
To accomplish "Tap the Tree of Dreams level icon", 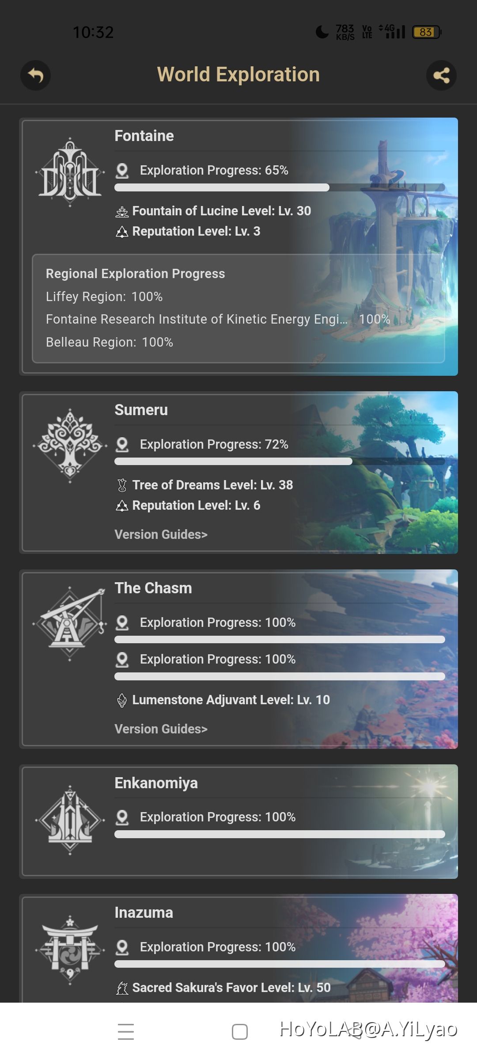I will [x=122, y=485].
